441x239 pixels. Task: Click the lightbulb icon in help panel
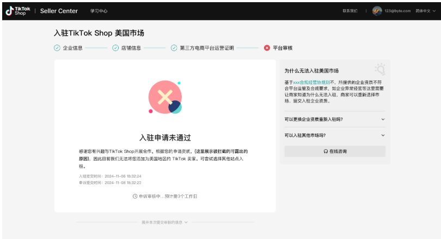click(x=380, y=69)
